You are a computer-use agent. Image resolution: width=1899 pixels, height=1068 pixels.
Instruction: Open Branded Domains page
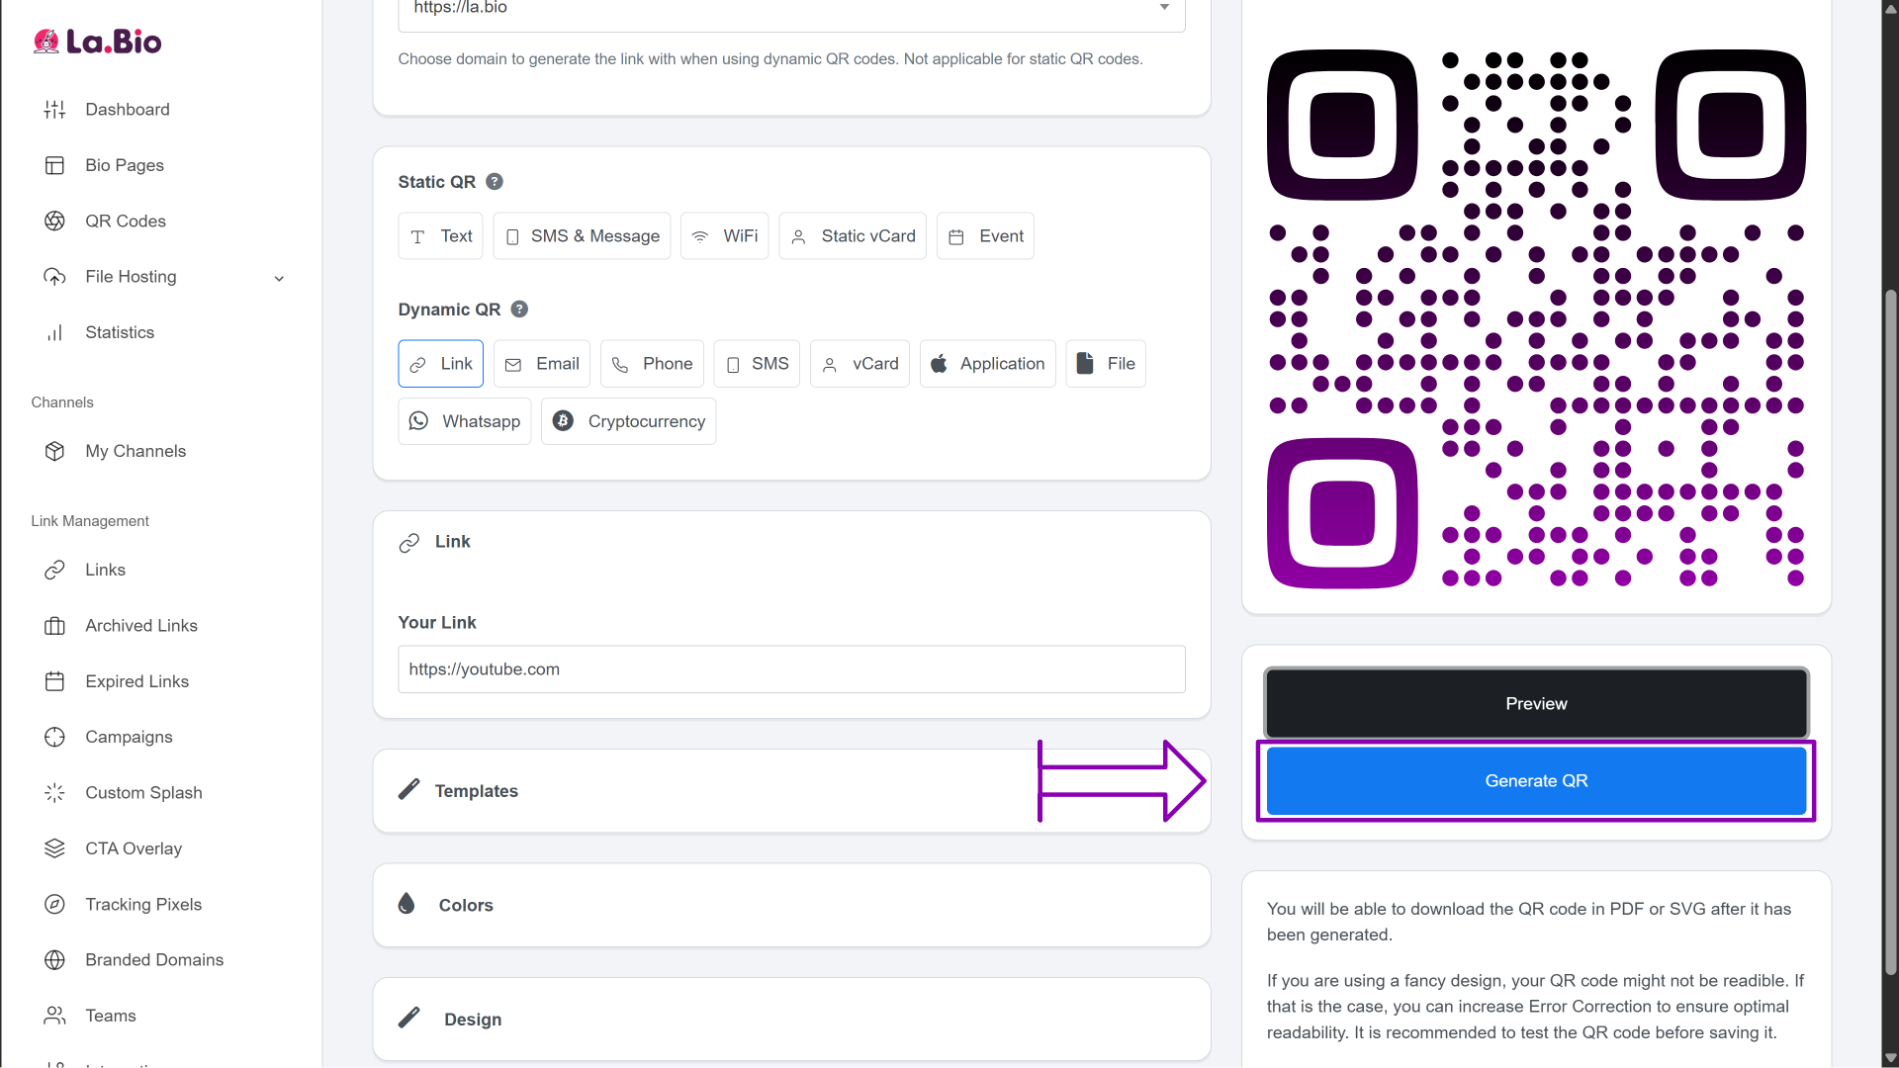[153, 960]
